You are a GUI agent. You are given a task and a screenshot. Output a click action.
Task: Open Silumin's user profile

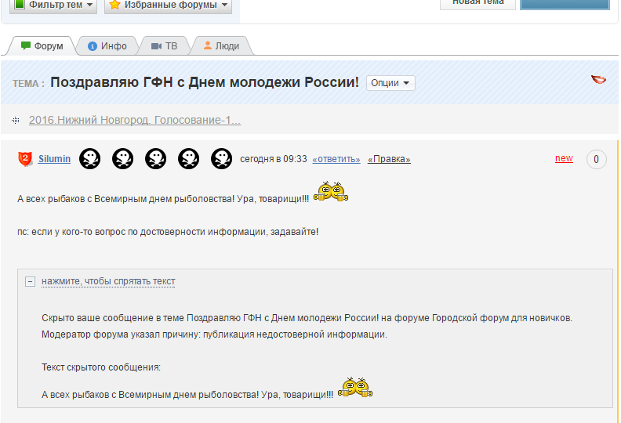(x=54, y=159)
